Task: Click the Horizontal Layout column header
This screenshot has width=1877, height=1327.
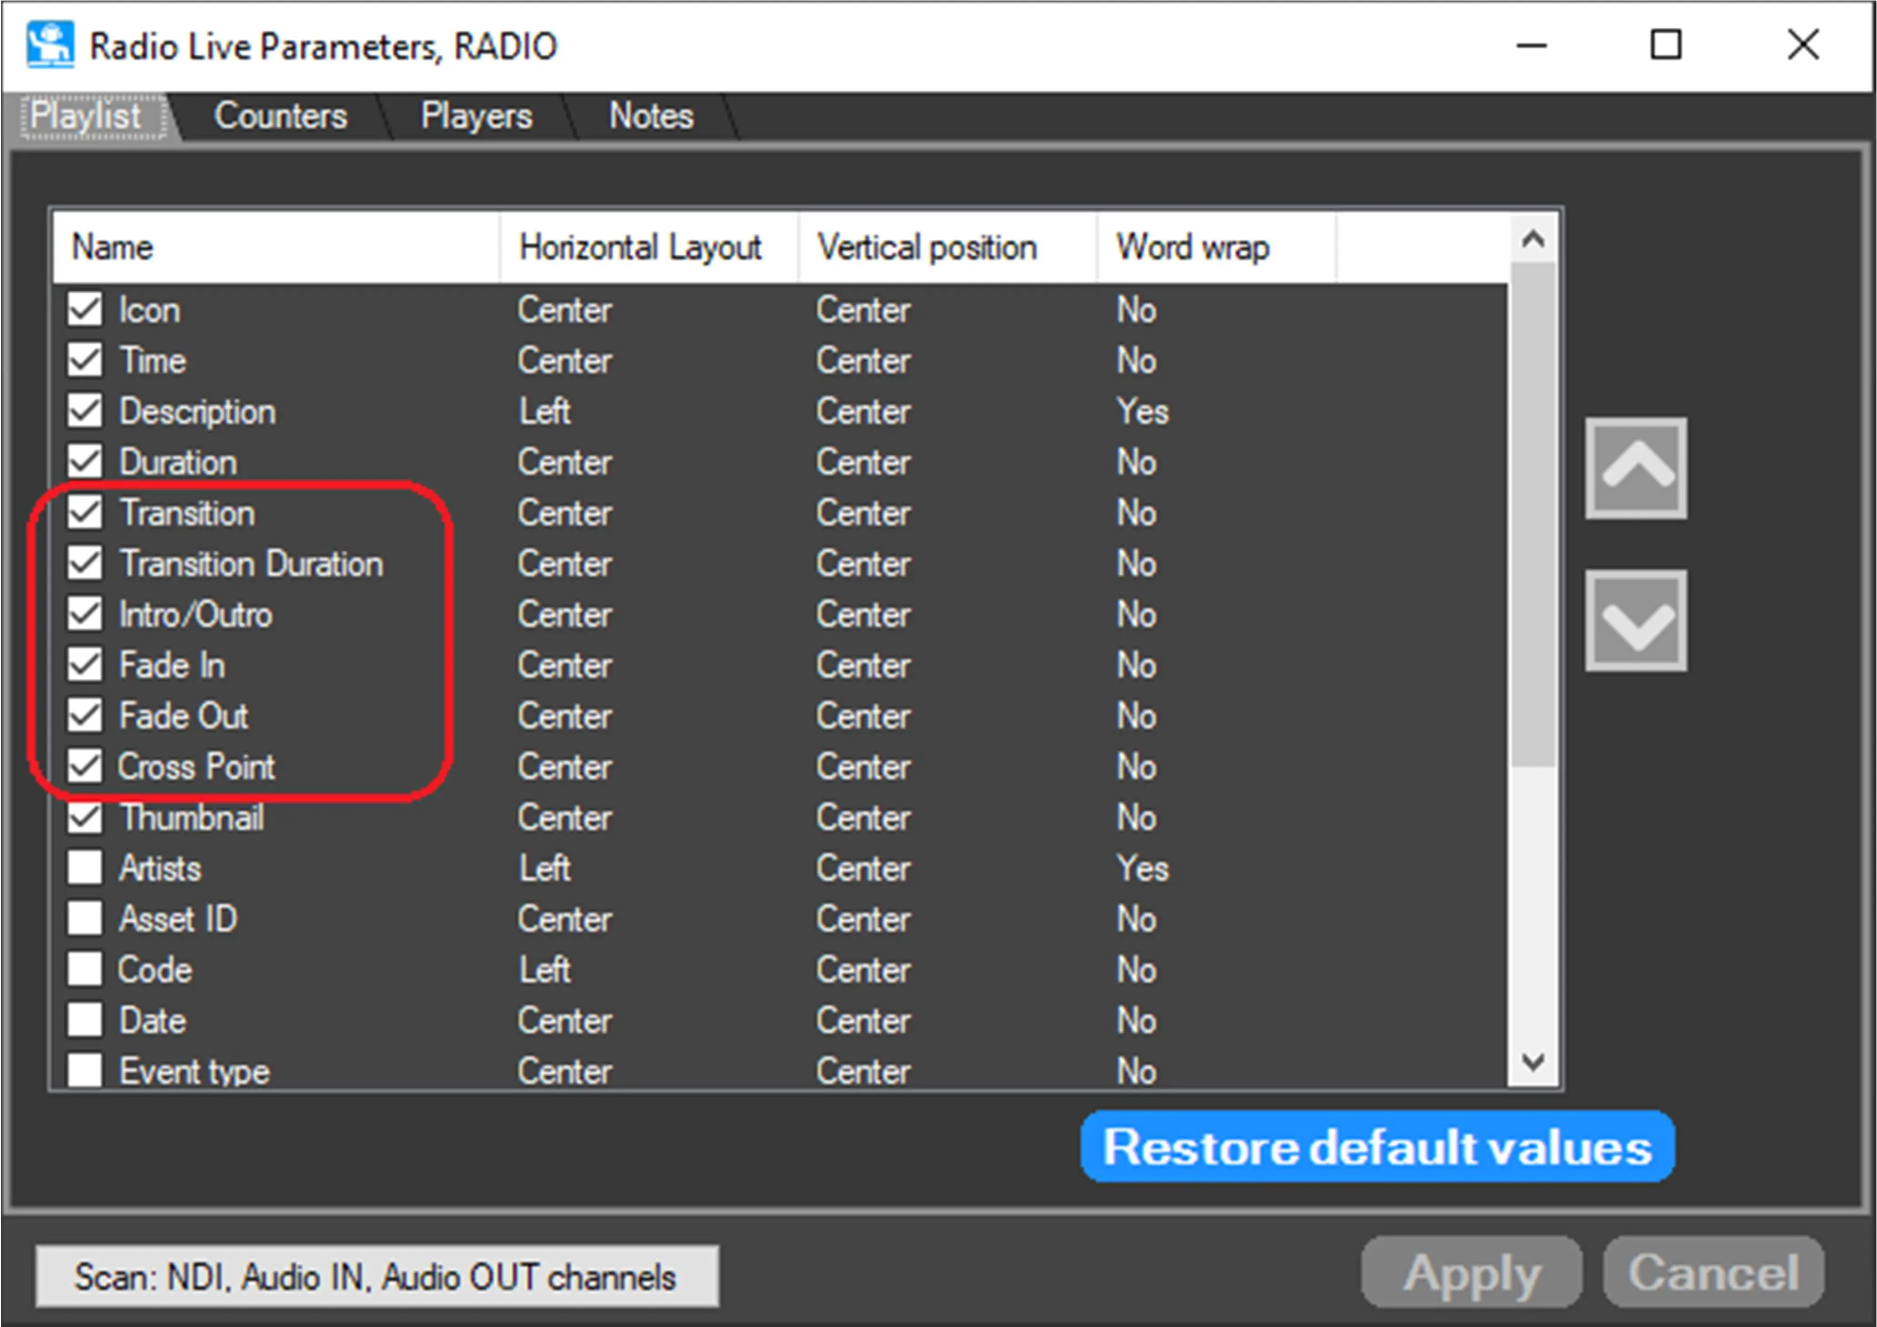Action: point(640,248)
